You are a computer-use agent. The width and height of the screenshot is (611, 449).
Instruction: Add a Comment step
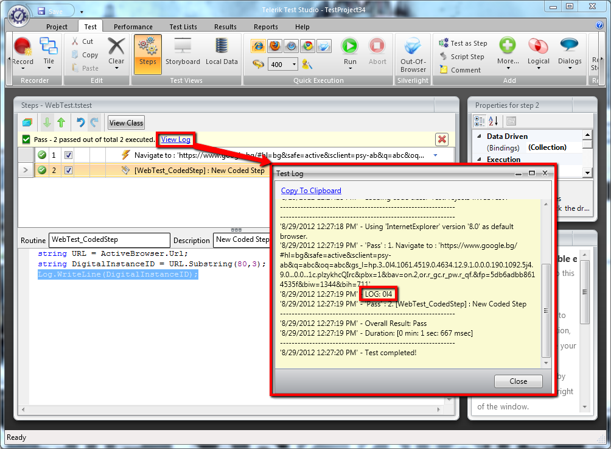[460, 70]
